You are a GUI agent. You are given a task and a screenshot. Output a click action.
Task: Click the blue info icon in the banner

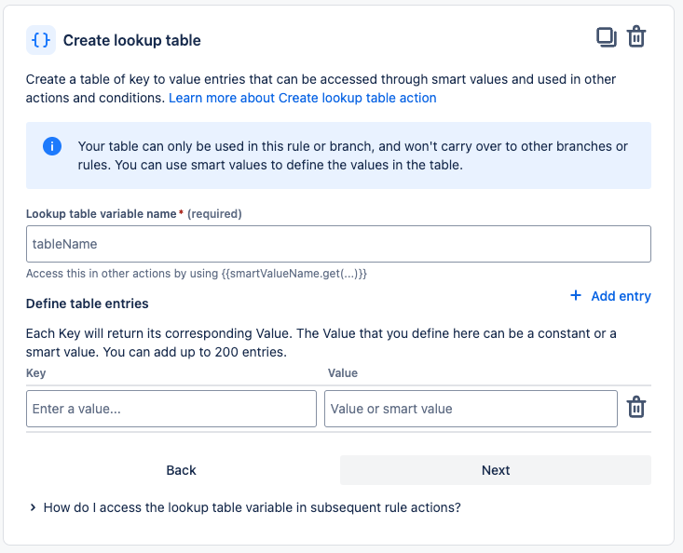coord(52,147)
